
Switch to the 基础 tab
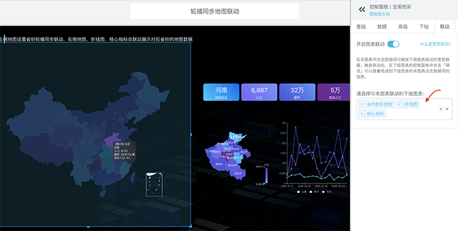(361, 27)
